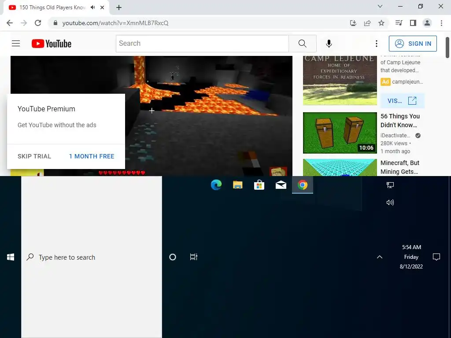Show hidden tray icons chevron
451x338 pixels.
[x=380, y=257]
